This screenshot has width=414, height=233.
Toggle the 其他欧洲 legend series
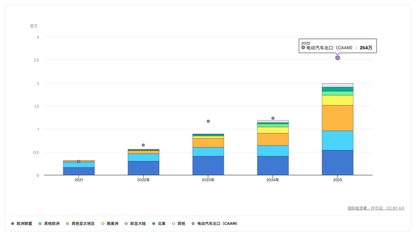click(x=49, y=224)
